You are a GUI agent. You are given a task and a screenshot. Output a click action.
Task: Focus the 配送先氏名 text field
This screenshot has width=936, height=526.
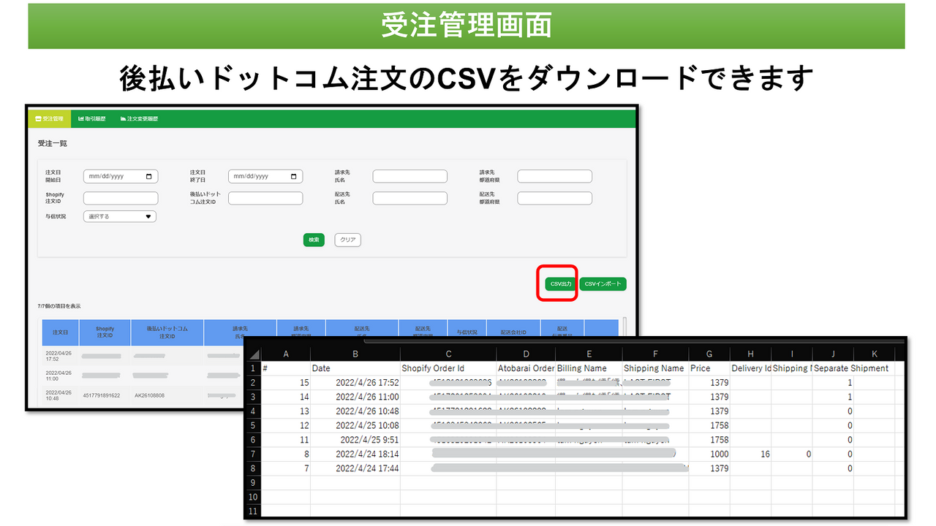pyautogui.click(x=409, y=198)
